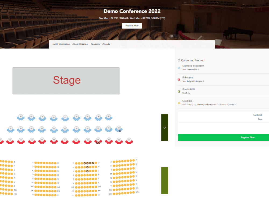The height and width of the screenshot is (202, 269).
Task: Click the '2. Review and Proceed' heading
Action: click(x=191, y=60)
